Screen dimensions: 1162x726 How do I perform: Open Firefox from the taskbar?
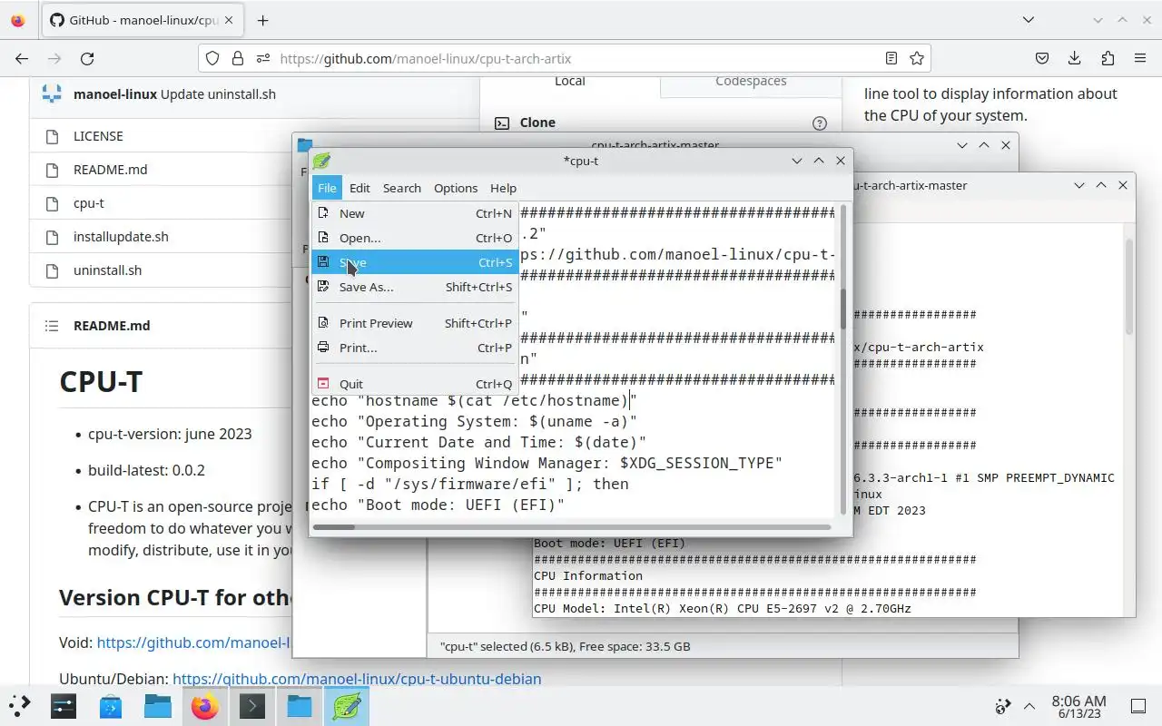pos(205,705)
